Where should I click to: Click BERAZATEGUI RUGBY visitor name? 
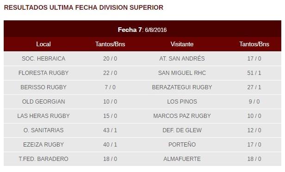point(182,87)
